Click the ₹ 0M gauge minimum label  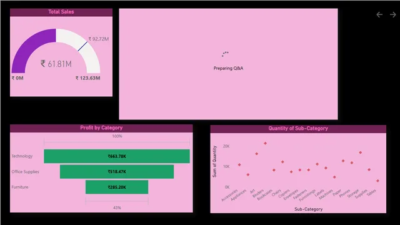click(x=17, y=77)
